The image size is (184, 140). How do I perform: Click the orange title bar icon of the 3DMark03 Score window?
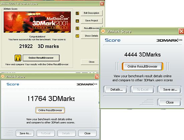(x=3, y=76)
